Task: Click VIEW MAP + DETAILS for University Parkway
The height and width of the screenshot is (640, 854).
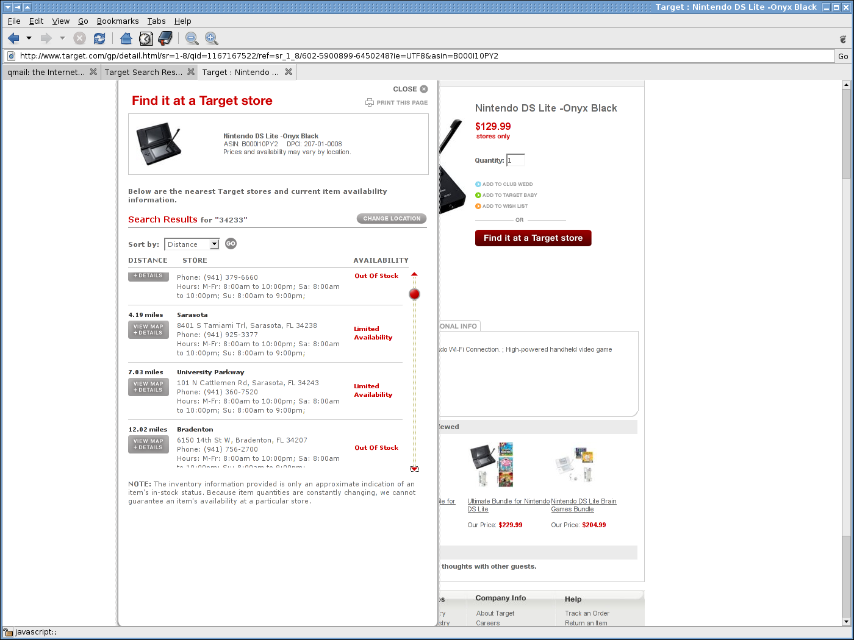Action: tap(148, 387)
